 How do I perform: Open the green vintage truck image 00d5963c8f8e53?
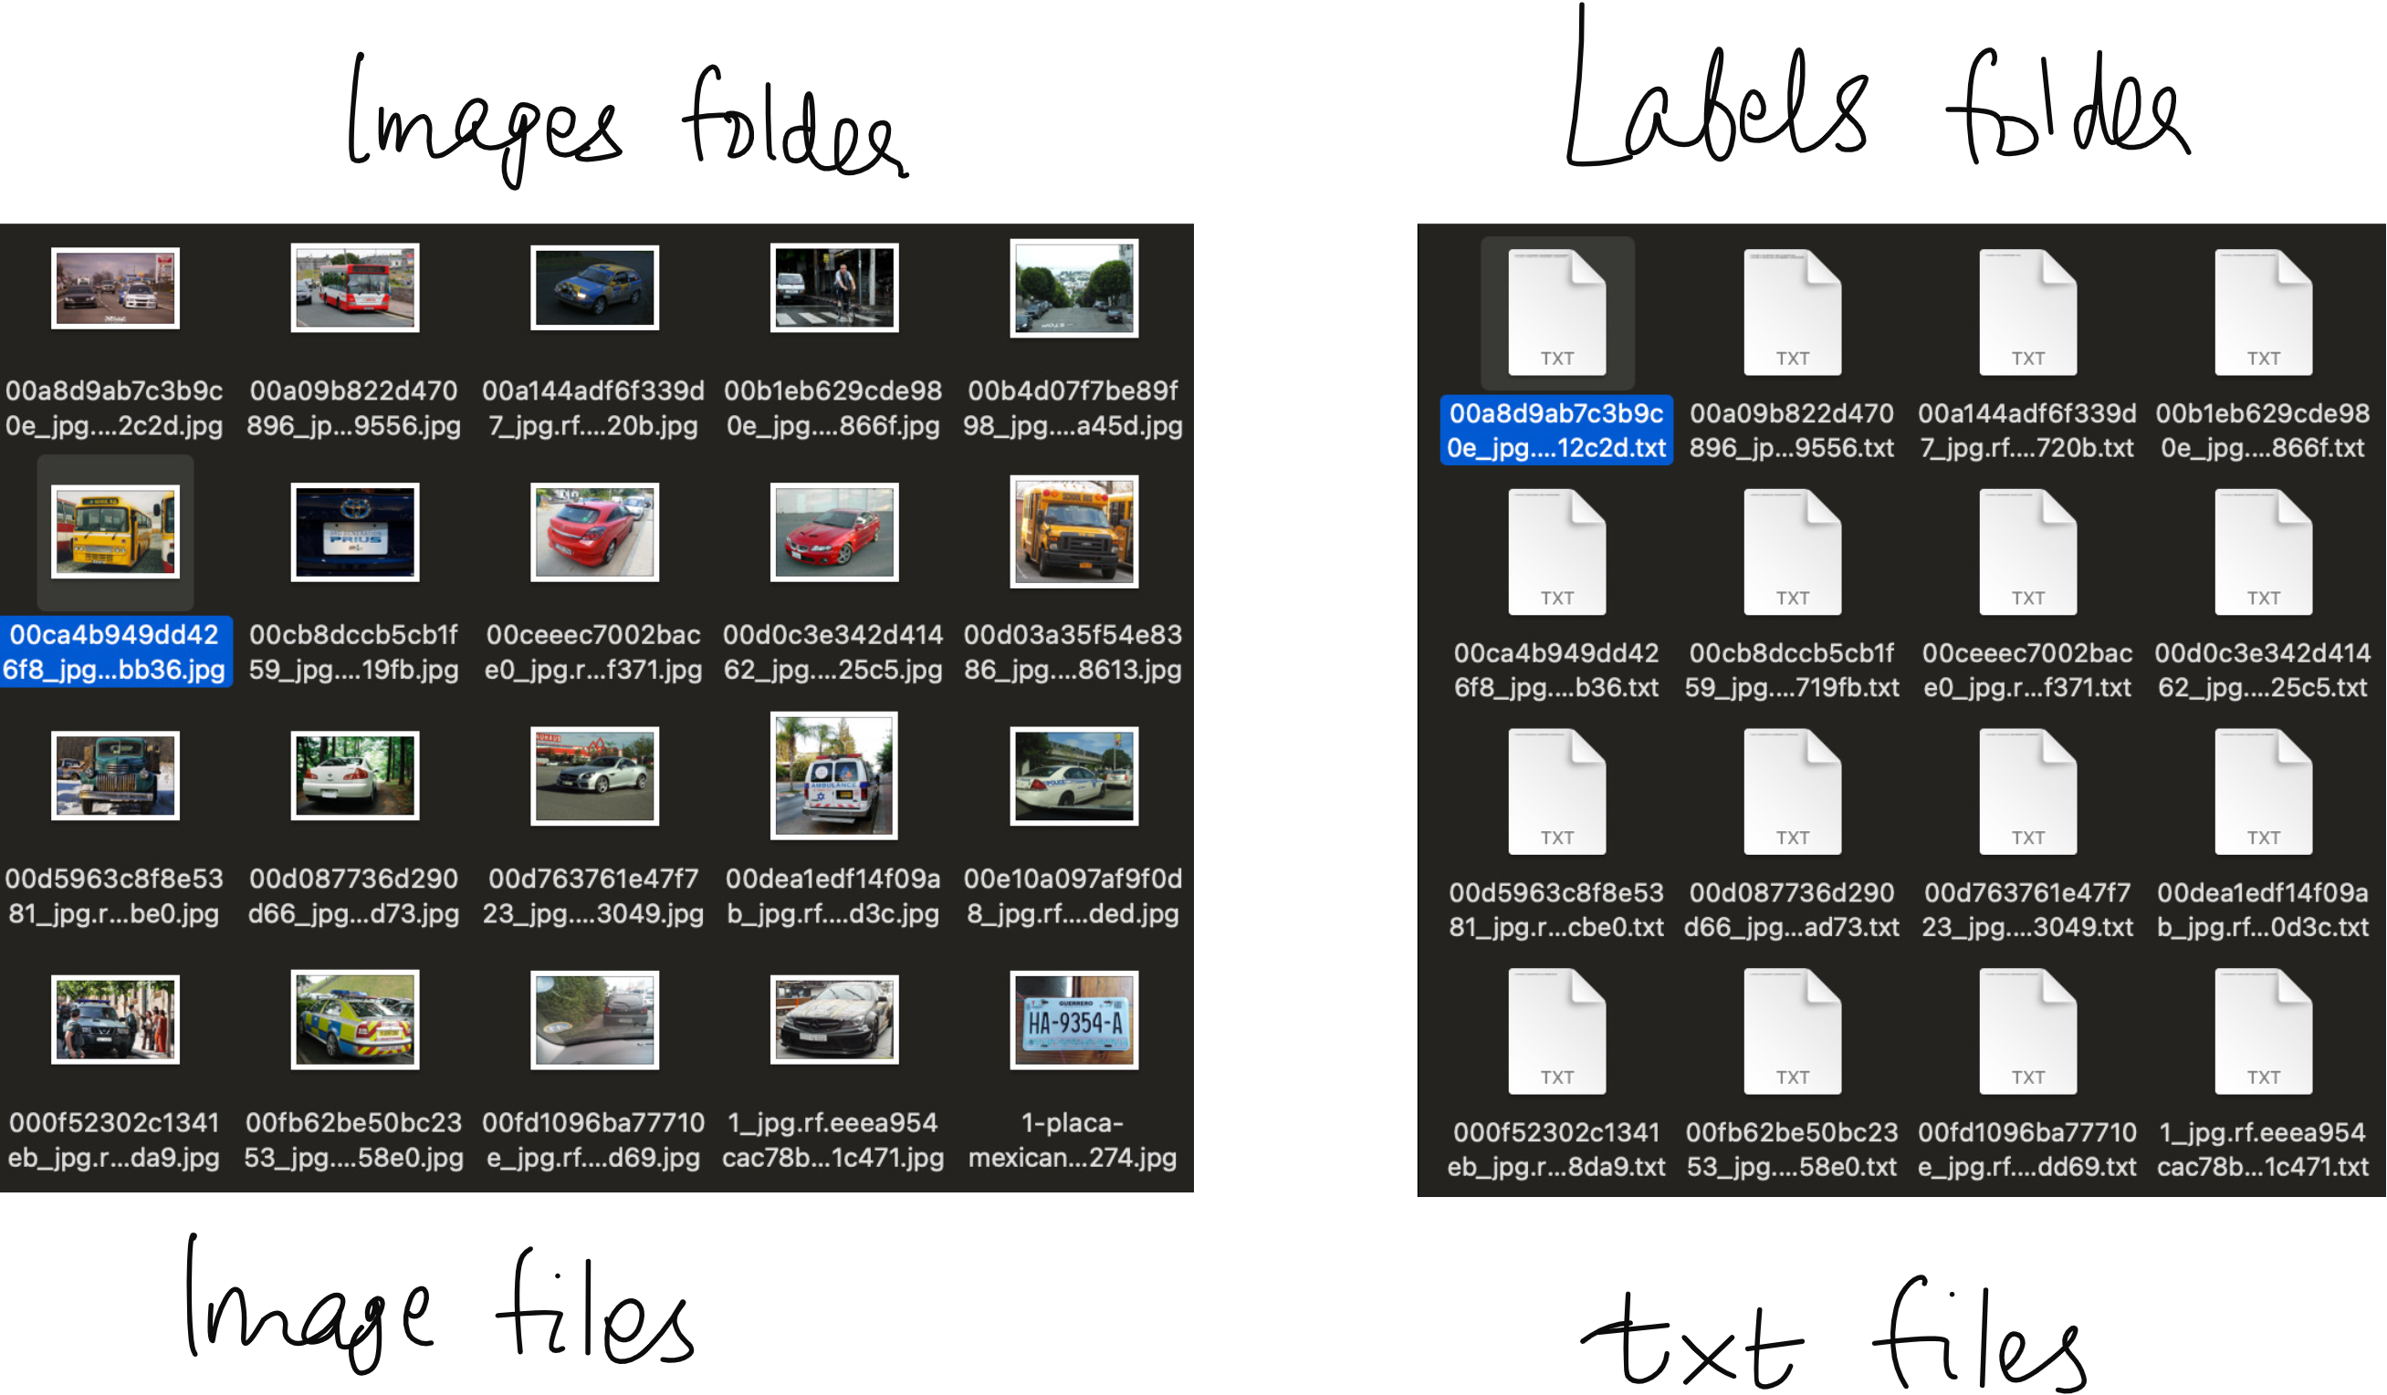(115, 776)
